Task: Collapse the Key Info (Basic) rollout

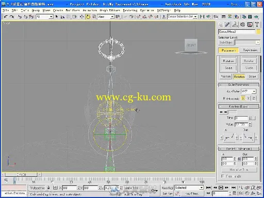Action: point(239,107)
